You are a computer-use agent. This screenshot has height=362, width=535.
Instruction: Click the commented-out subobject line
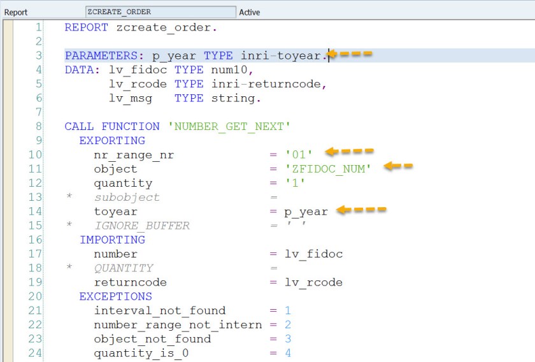click(127, 197)
